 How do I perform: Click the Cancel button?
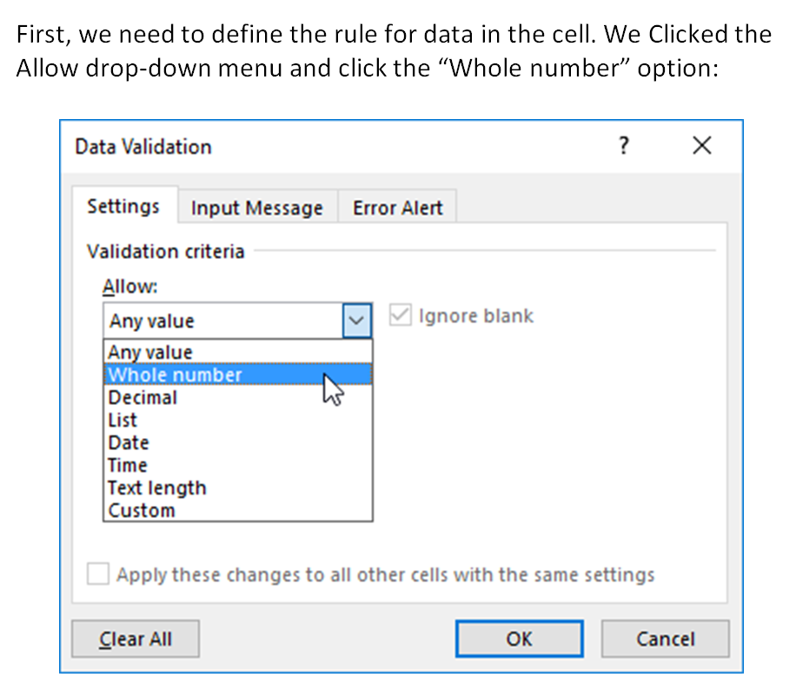click(666, 639)
